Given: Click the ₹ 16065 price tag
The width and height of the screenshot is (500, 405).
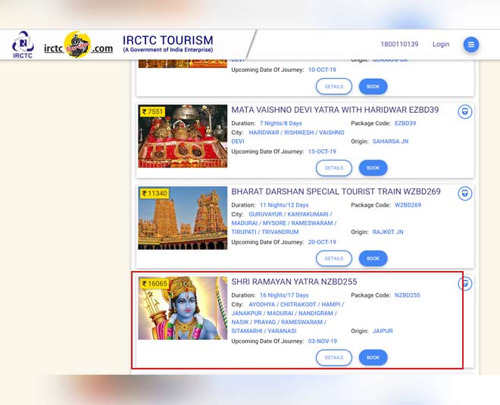Looking at the screenshot, I should tap(155, 284).
